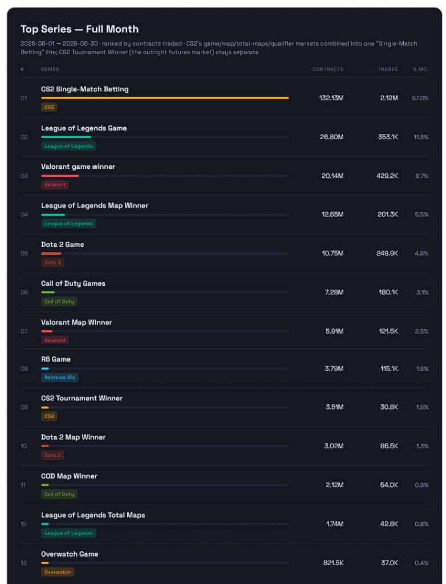Click League of Legends tag under Map Winner
Image resolution: width=446 pixels, height=584 pixels.
68,224
